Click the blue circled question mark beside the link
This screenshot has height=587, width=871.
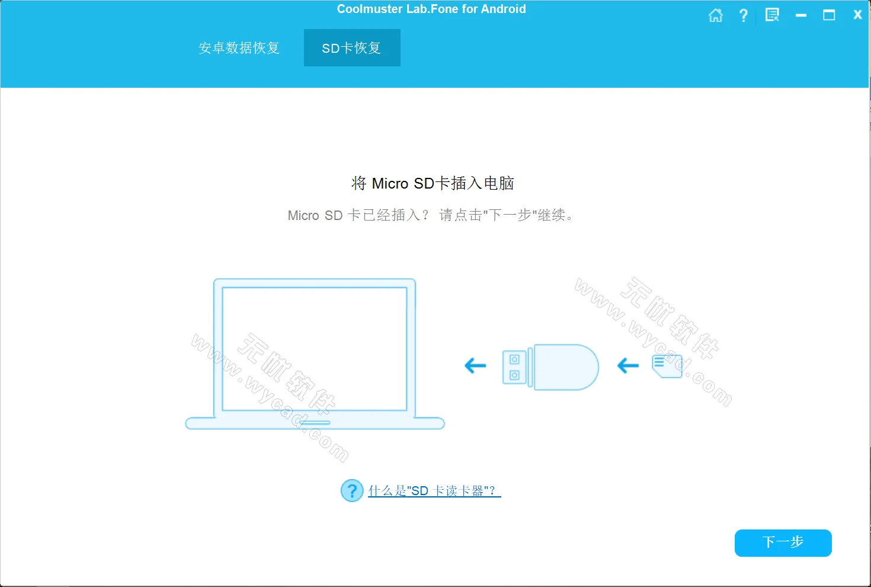click(x=351, y=490)
